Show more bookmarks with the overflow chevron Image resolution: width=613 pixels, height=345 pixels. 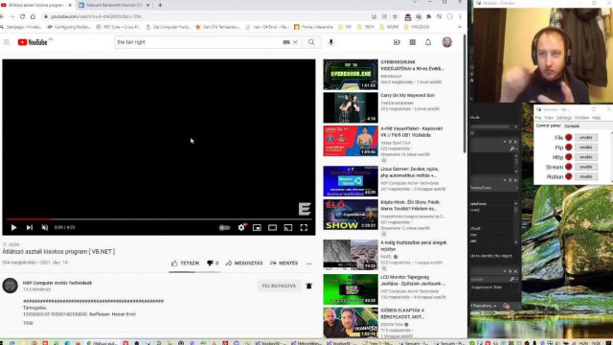click(460, 27)
